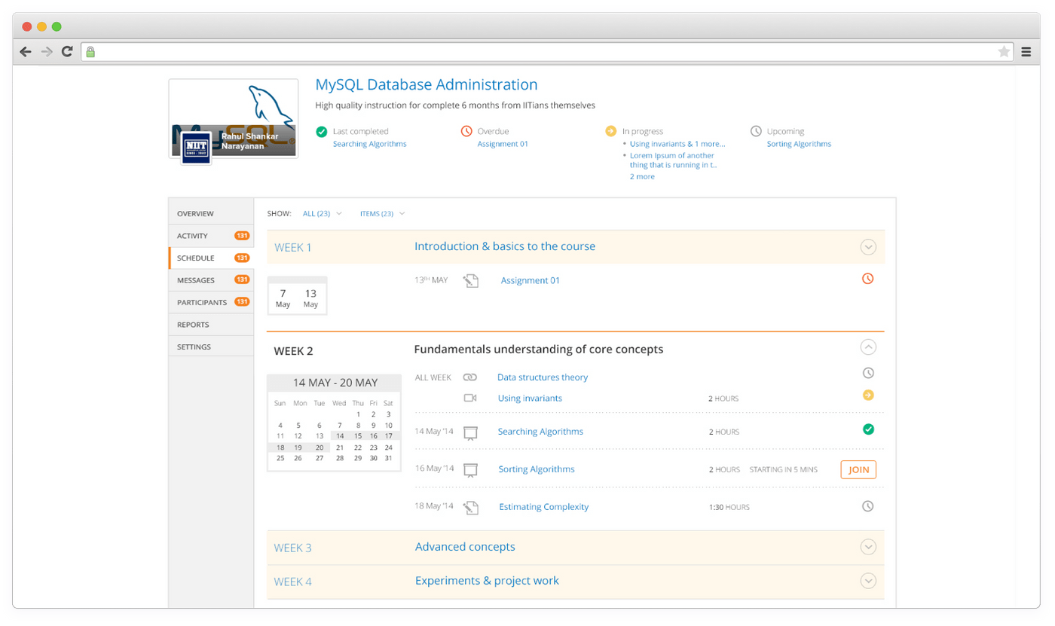Open Assignment 01 in Week 1
The image size is (1055, 626).
point(531,281)
